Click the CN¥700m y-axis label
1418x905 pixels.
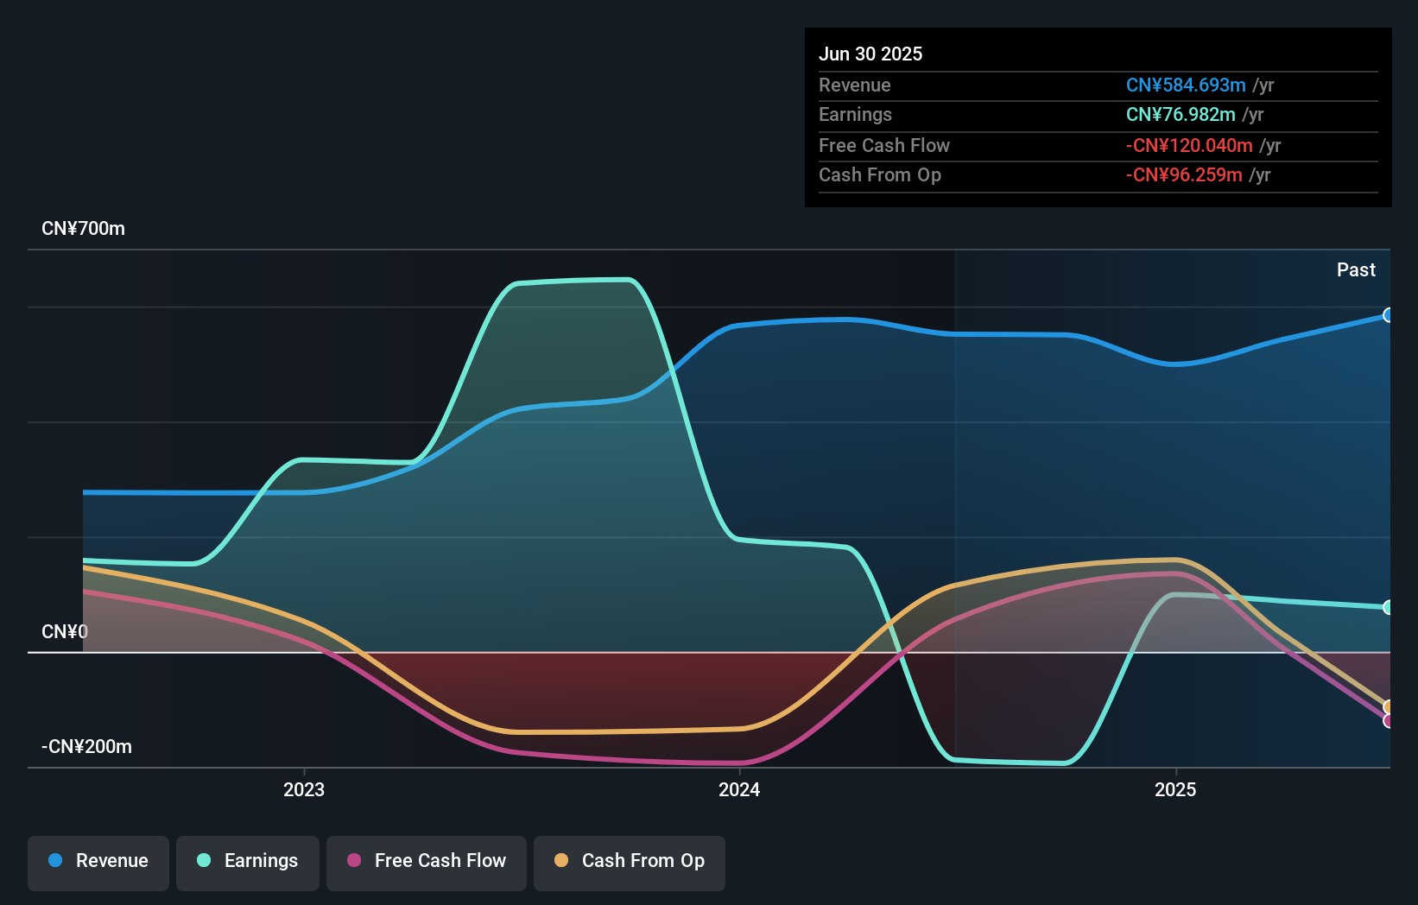[x=83, y=229]
